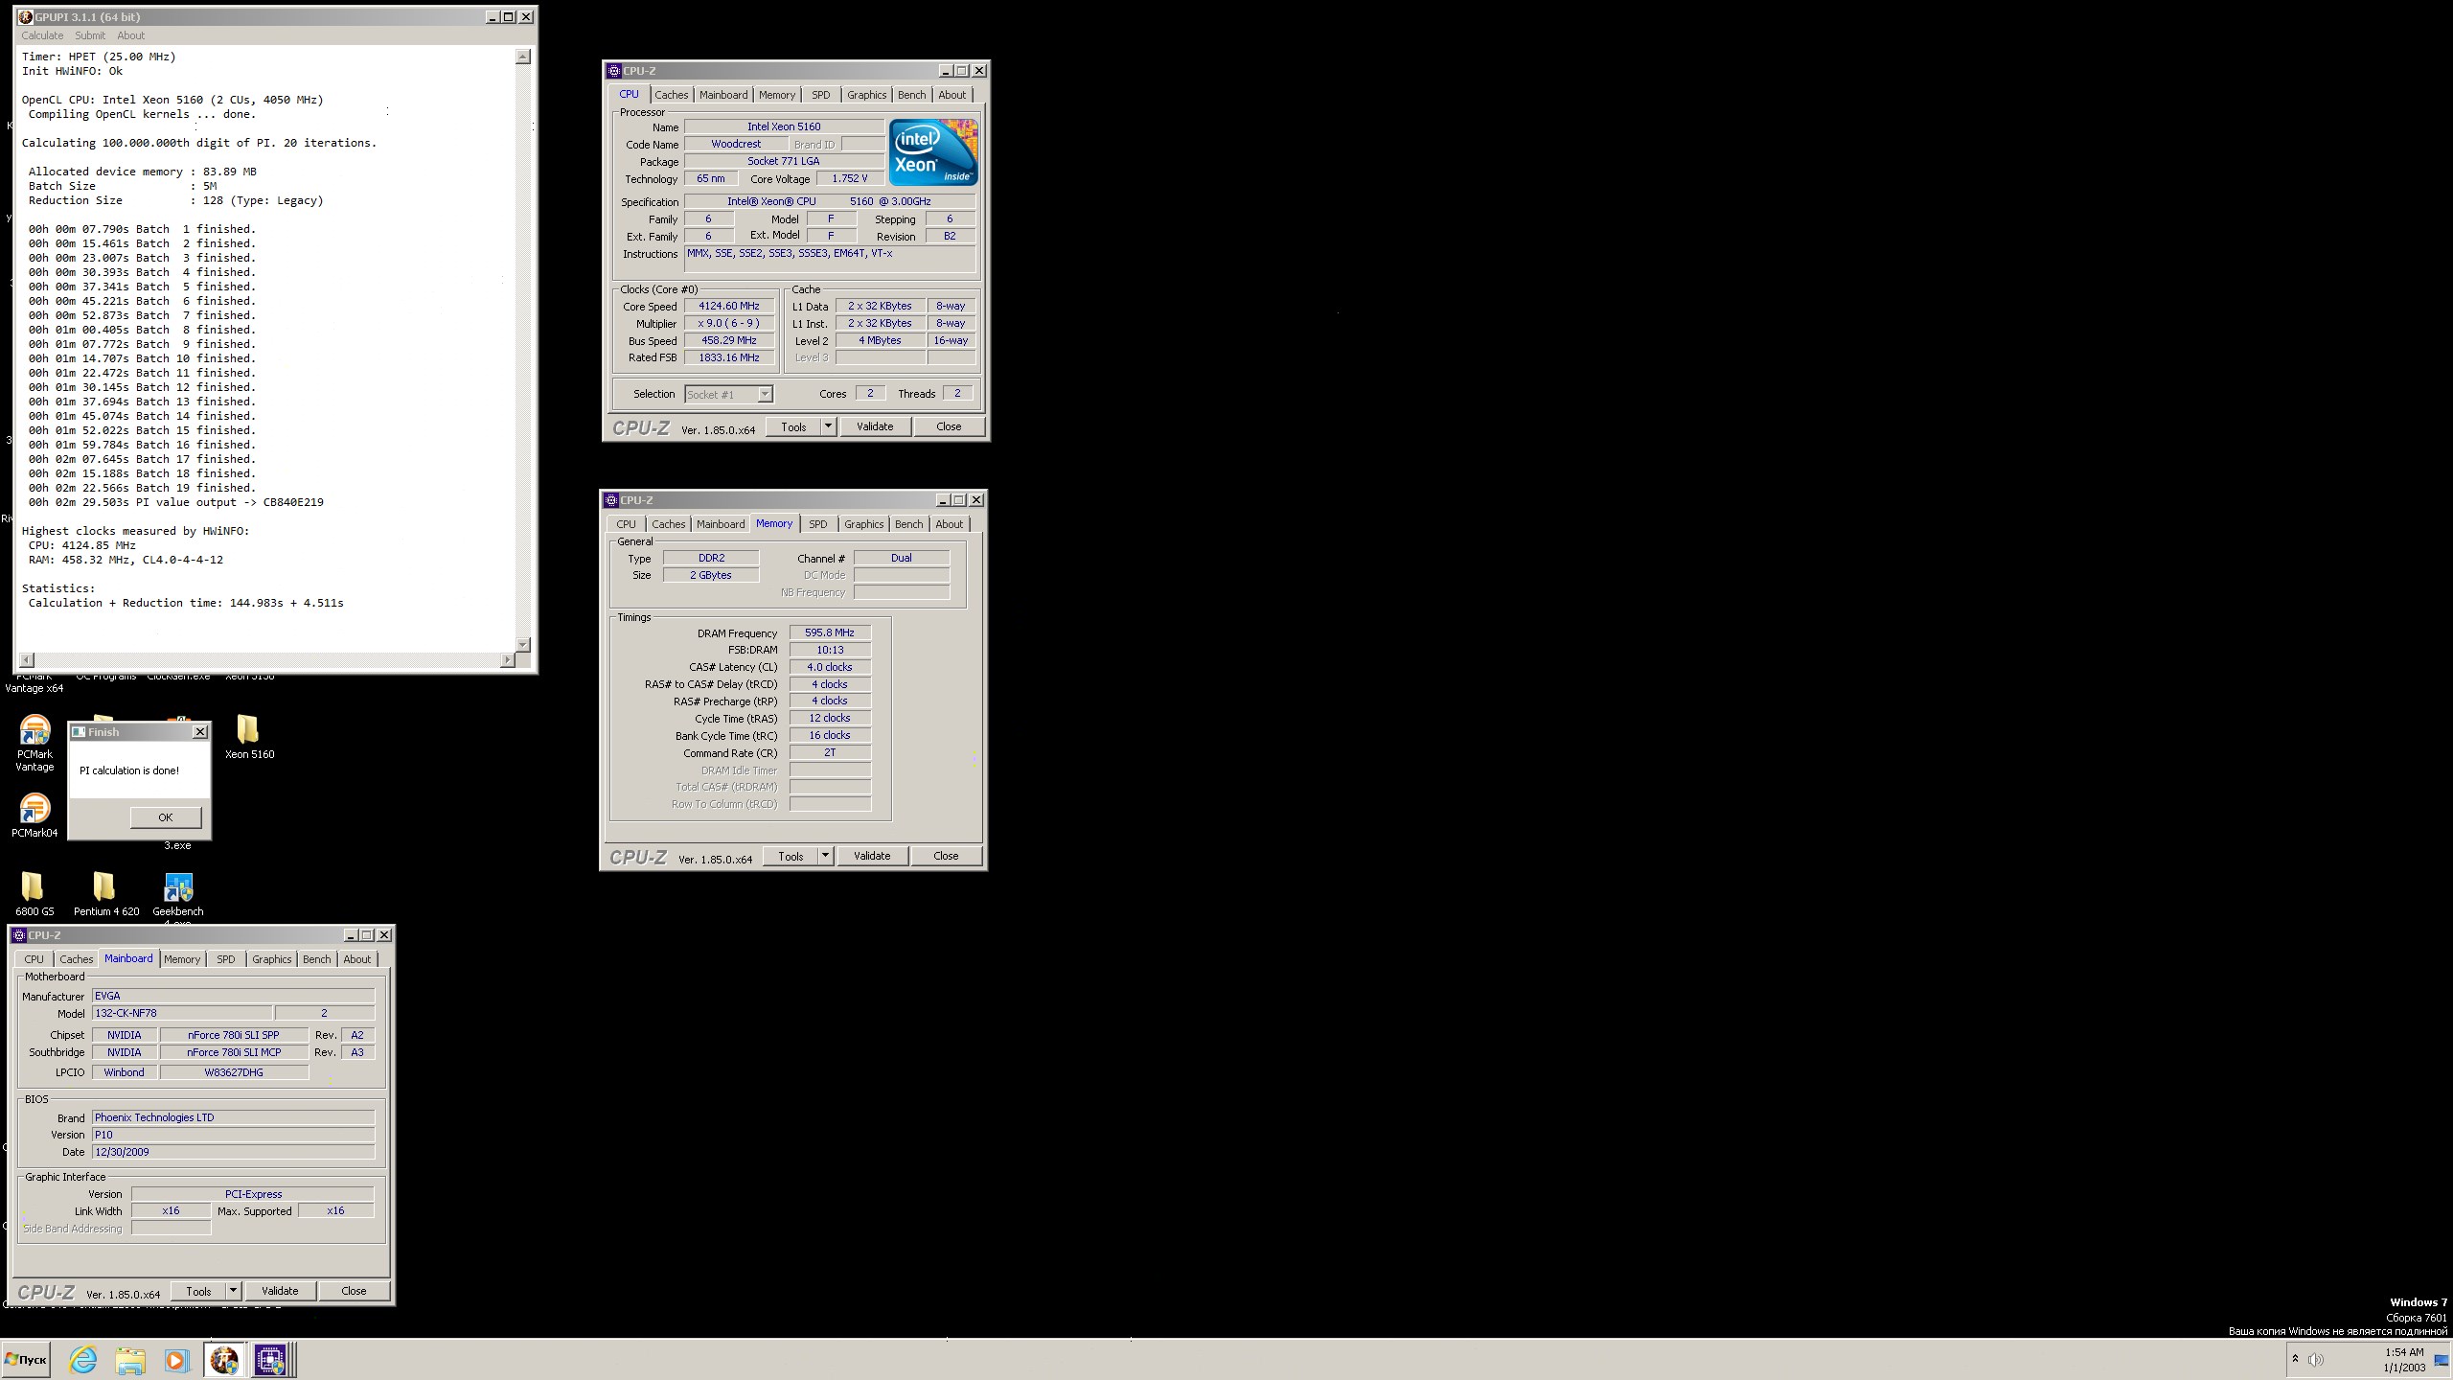Open the Submit menu in GPUPI

click(x=90, y=35)
